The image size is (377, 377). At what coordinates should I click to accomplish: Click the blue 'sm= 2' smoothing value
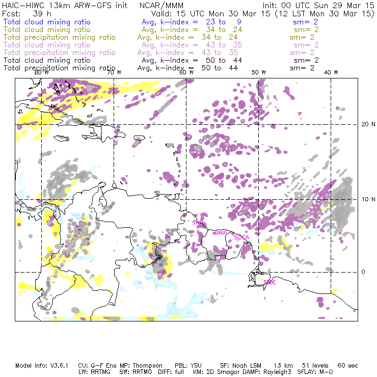click(x=305, y=22)
